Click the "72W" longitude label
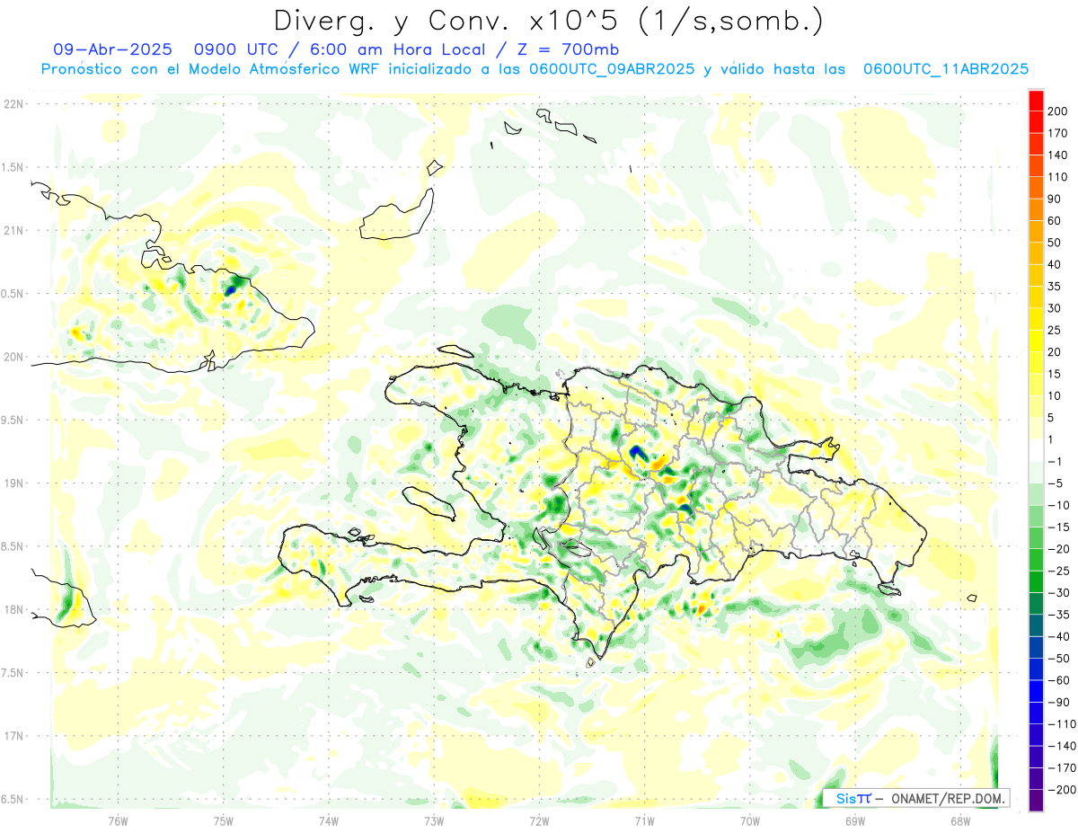 click(x=539, y=820)
